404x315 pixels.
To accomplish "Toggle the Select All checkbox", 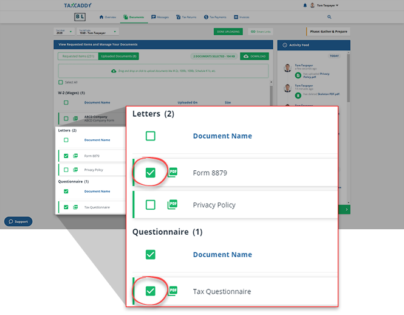I will [61, 82].
